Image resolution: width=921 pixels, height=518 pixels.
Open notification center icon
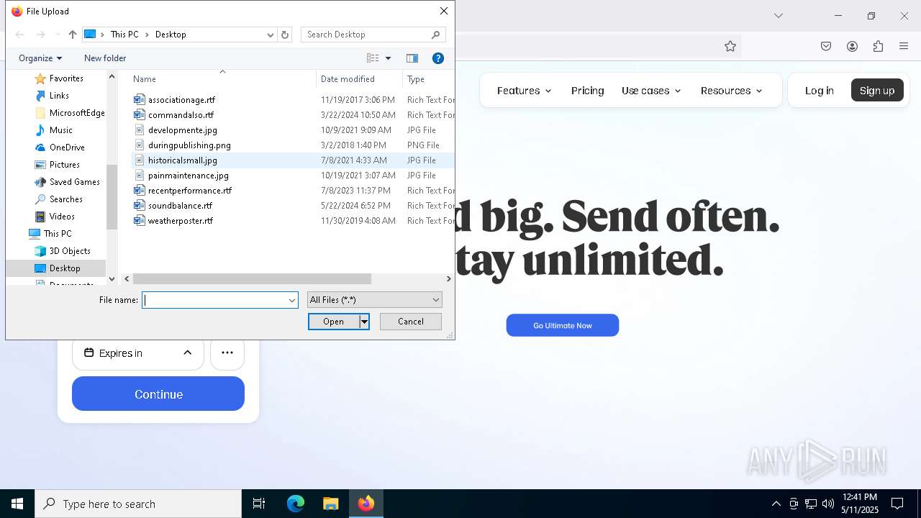[x=897, y=504]
